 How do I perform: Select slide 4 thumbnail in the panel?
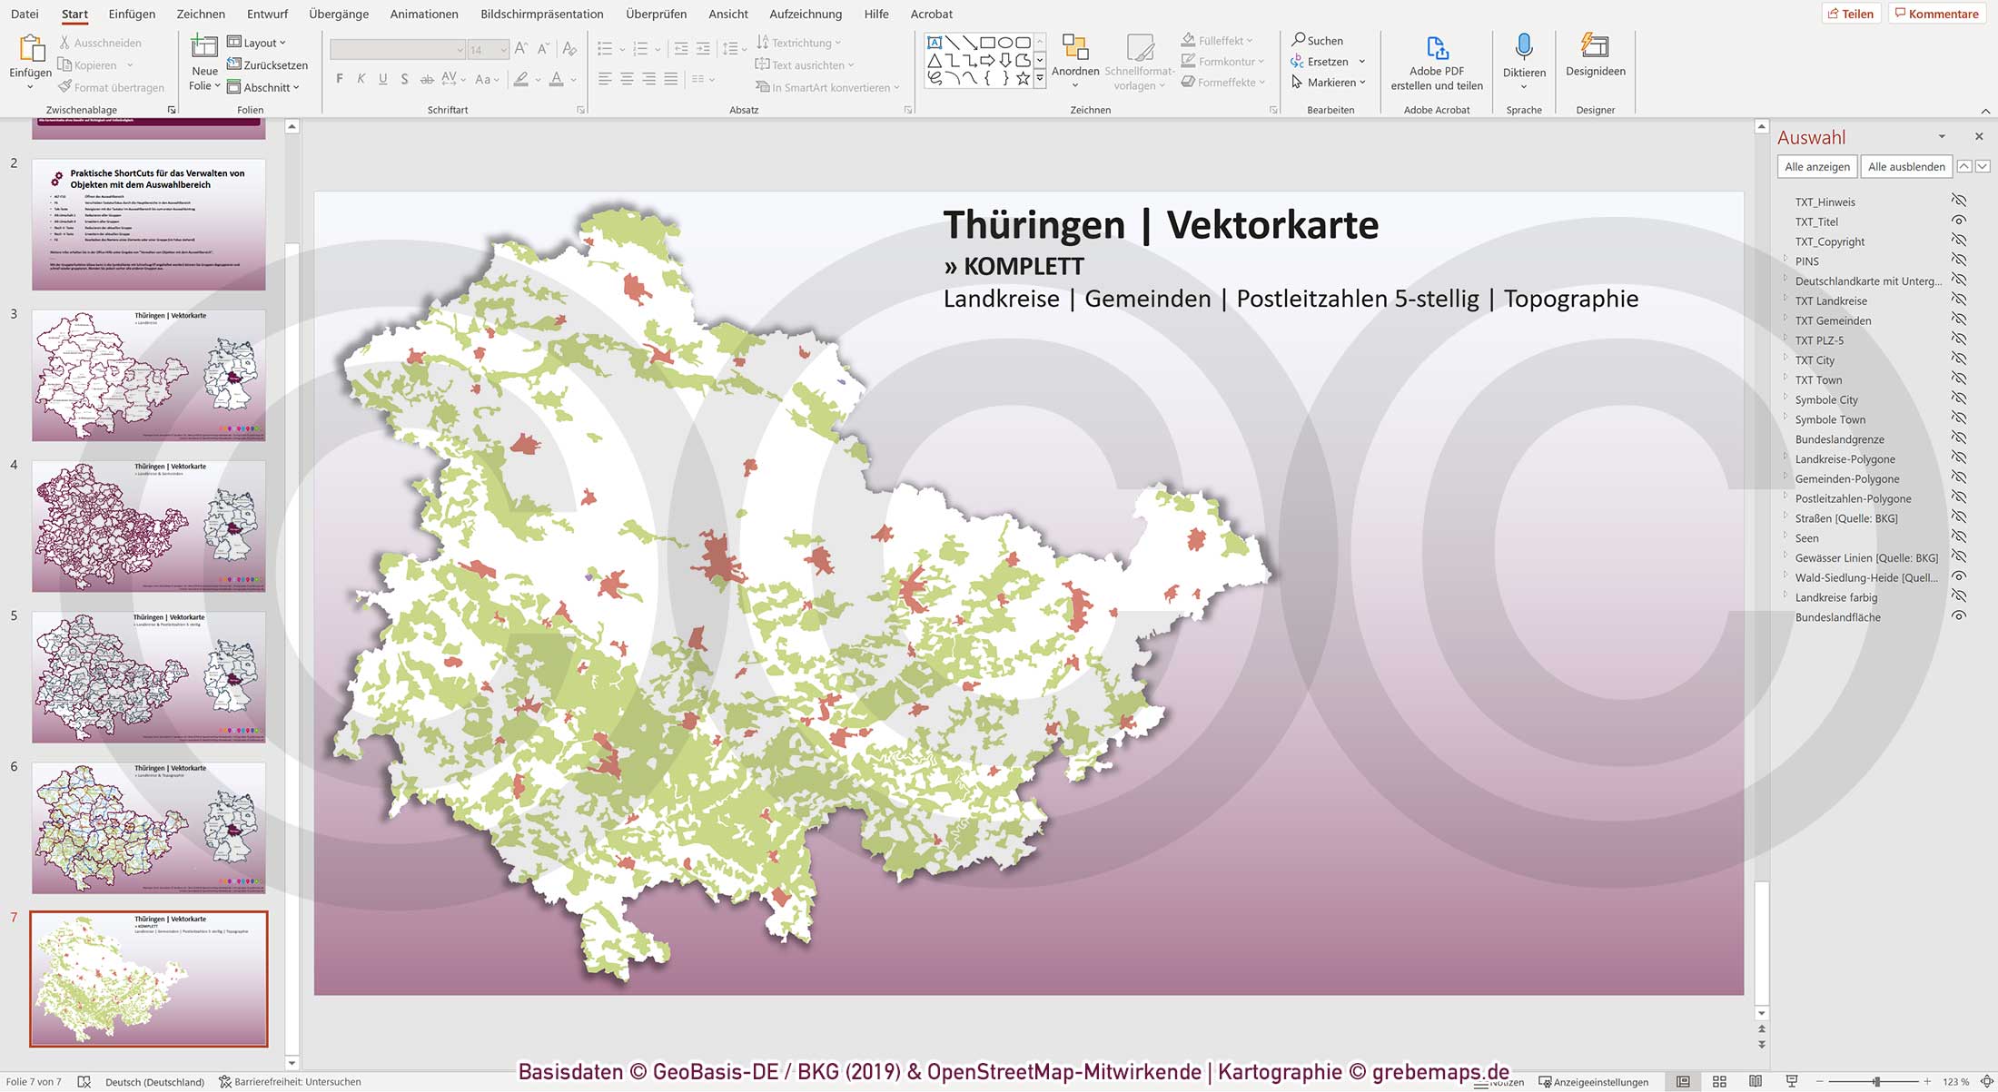pos(148,526)
